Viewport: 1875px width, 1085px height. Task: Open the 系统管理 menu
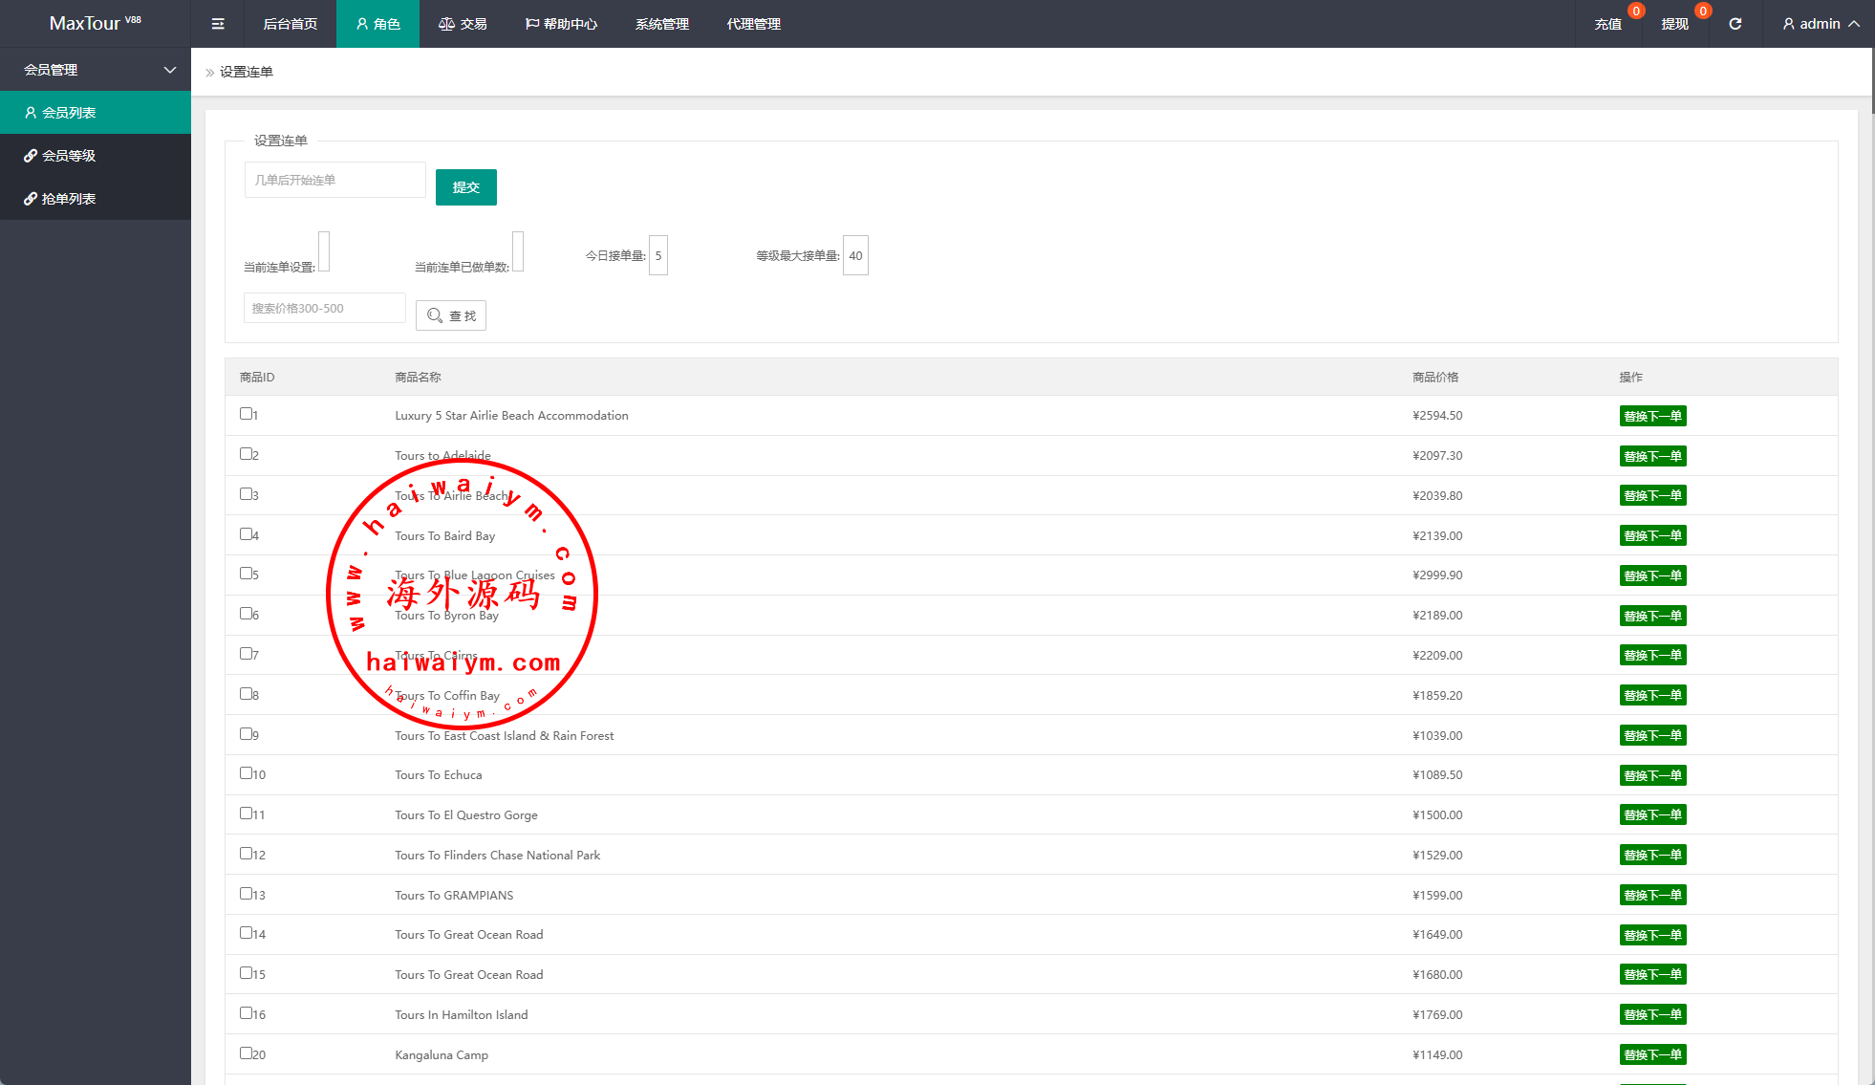click(661, 24)
